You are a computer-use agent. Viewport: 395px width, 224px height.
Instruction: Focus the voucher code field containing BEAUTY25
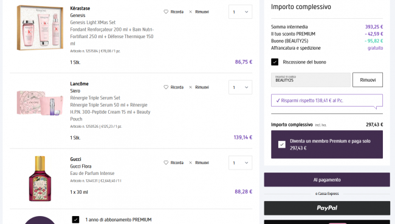(x=311, y=80)
